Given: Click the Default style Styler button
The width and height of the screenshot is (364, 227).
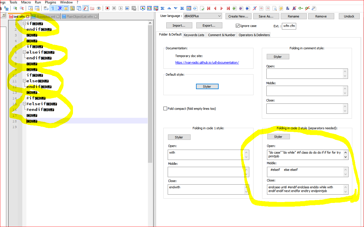Looking at the screenshot, I should point(207,87).
